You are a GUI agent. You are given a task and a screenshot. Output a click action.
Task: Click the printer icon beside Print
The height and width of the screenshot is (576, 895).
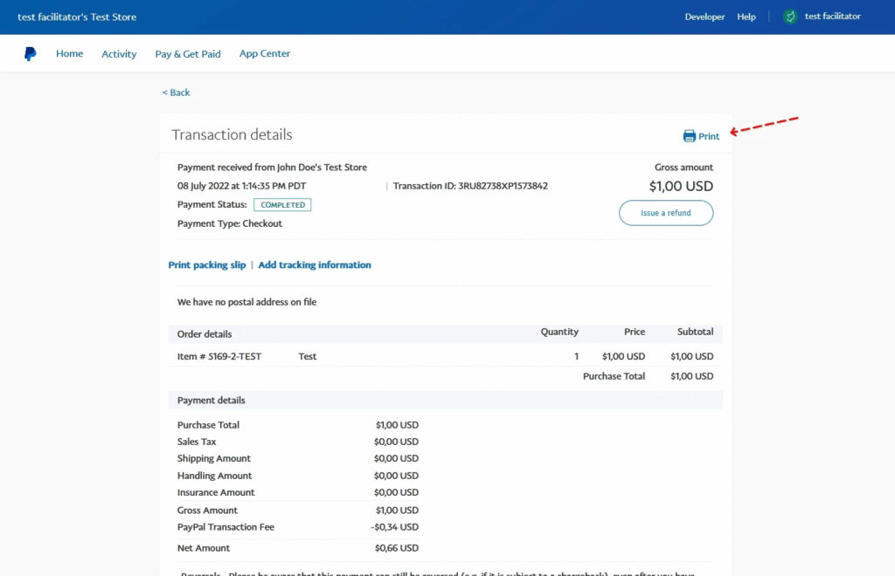pos(689,136)
